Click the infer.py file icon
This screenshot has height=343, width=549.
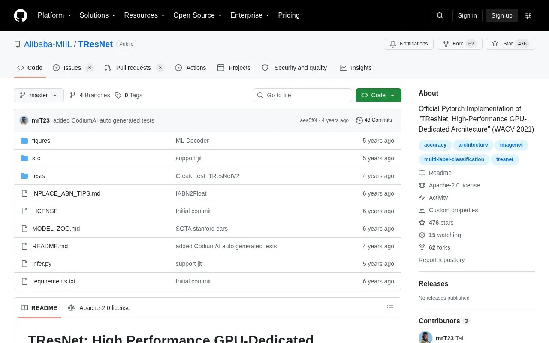coord(24,264)
